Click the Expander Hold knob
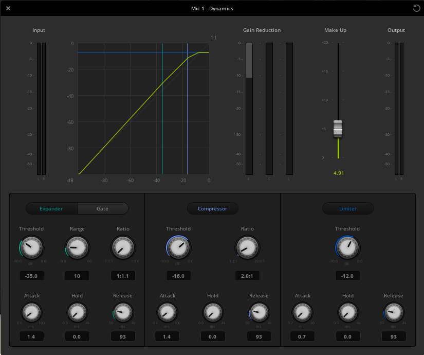This screenshot has height=355, width=424. 77,312
